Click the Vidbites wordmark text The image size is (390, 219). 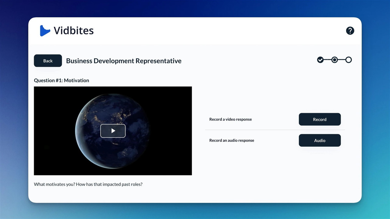(74, 31)
